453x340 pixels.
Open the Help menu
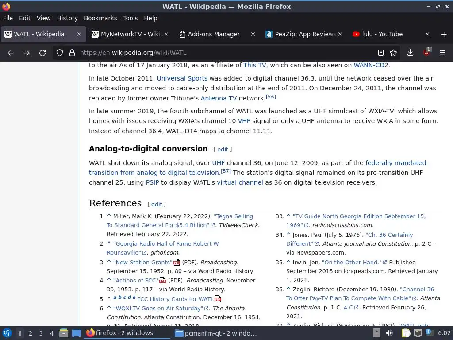click(x=150, y=18)
